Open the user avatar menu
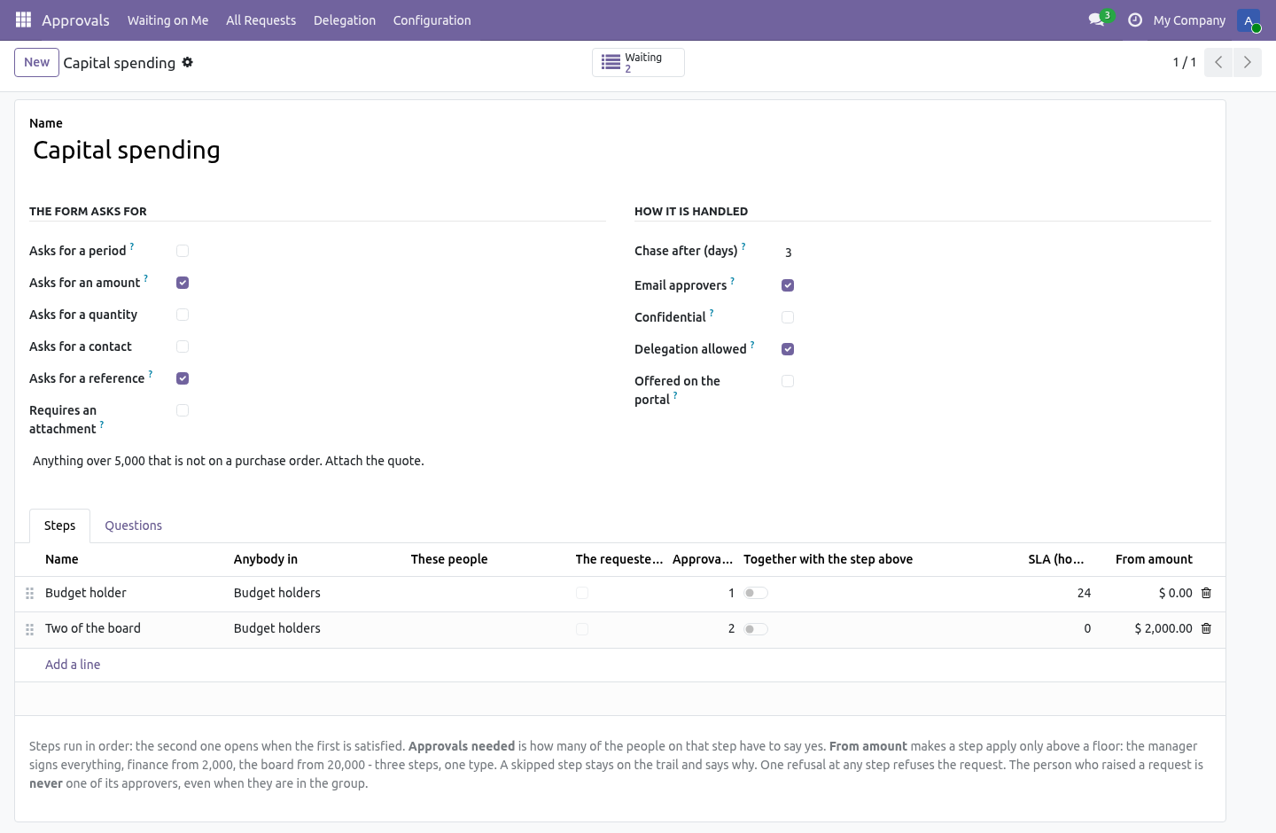The height and width of the screenshot is (833, 1276). click(x=1249, y=19)
